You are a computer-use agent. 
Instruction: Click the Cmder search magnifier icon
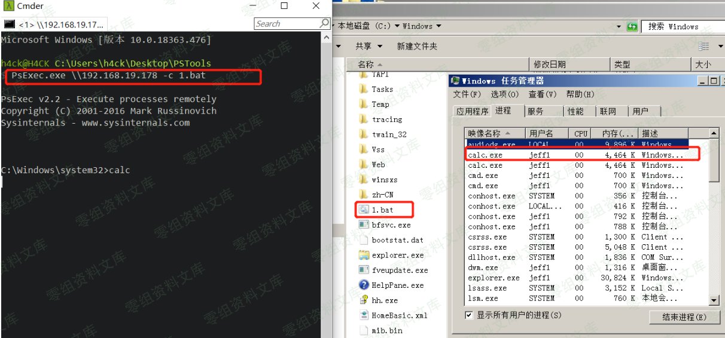point(324,23)
